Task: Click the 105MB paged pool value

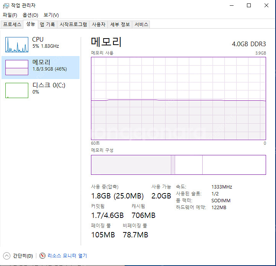Action: point(103,235)
